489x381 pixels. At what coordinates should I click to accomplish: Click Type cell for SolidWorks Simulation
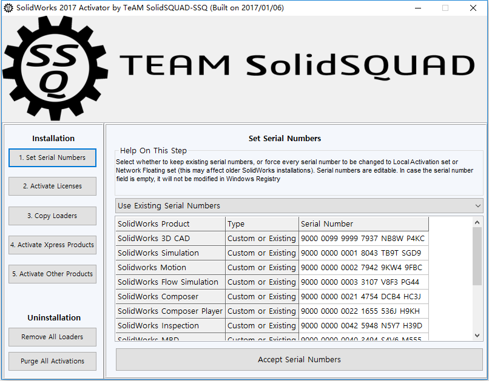coord(262,253)
